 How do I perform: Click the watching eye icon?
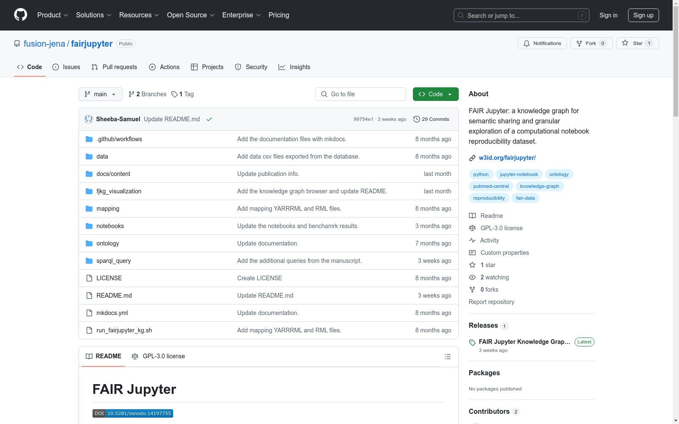(472, 277)
